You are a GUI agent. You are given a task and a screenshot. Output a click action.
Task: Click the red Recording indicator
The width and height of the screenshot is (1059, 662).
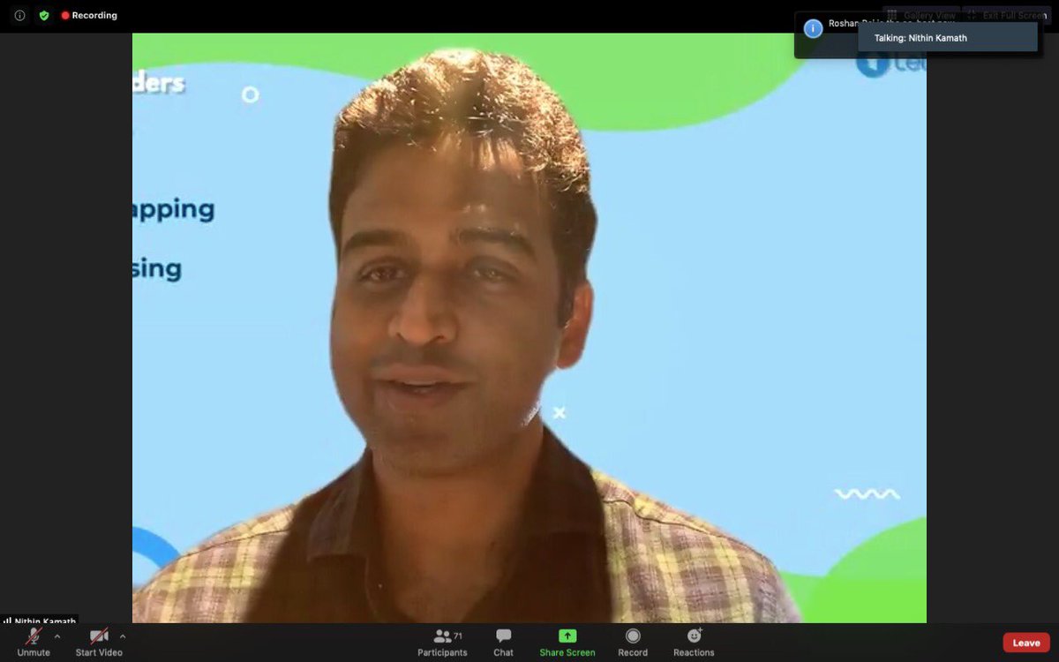pos(89,15)
